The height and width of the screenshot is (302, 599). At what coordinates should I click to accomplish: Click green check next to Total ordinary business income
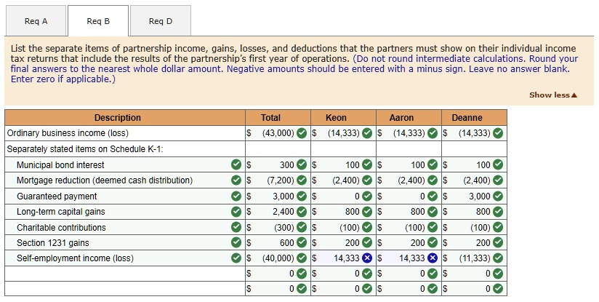tap(302, 133)
